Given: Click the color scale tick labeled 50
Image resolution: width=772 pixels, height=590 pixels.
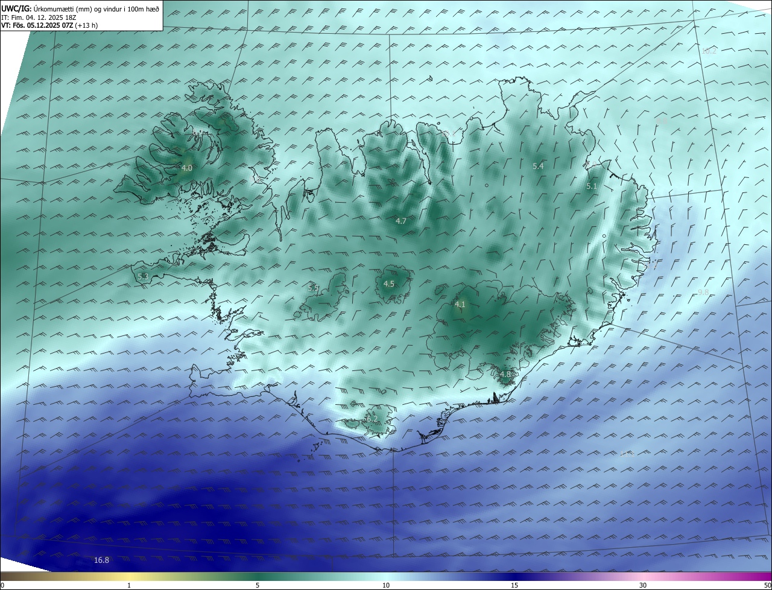Looking at the screenshot, I should (767, 585).
